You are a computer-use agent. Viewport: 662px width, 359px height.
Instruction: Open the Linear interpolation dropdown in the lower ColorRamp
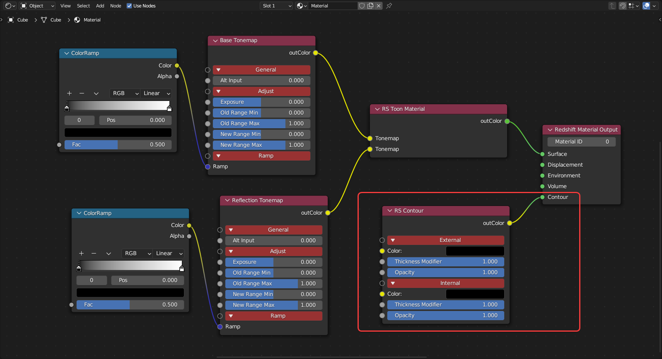coord(168,254)
